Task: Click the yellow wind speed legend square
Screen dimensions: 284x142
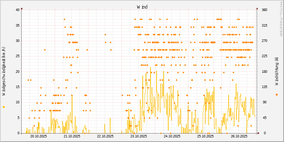Action: click(4, 107)
